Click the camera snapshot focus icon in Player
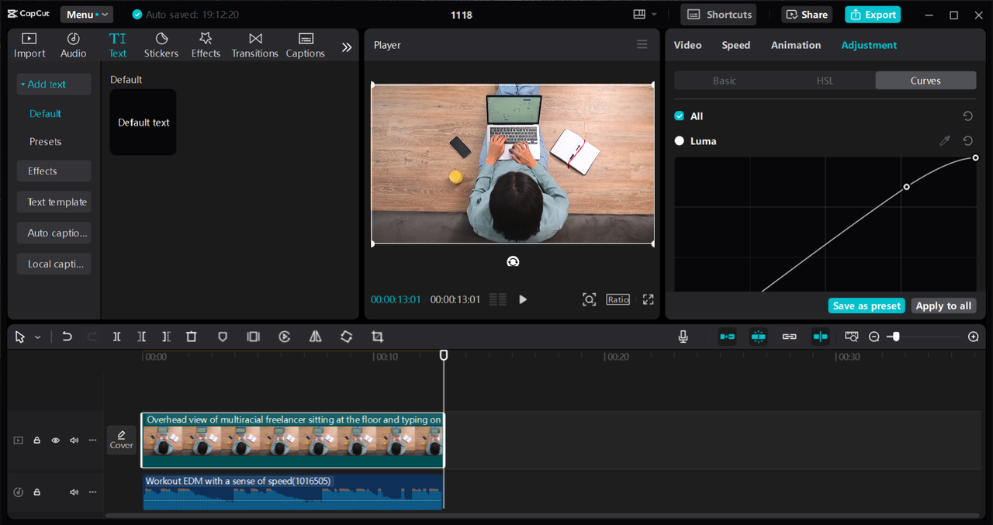The height and width of the screenshot is (525, 993). 589,299
